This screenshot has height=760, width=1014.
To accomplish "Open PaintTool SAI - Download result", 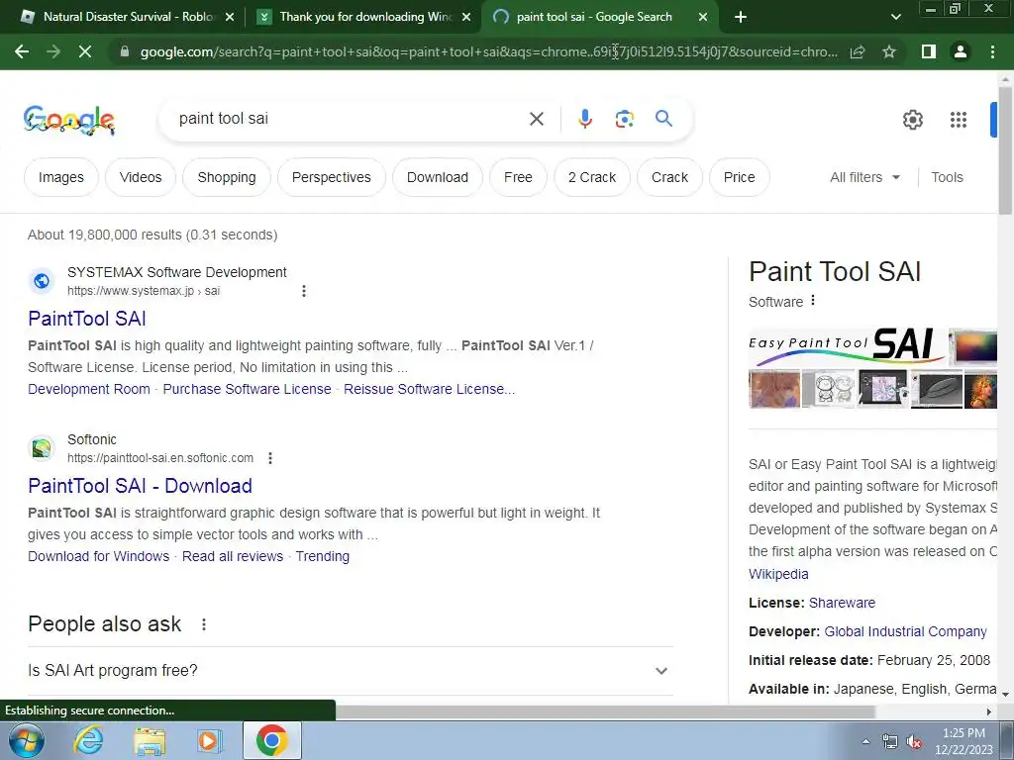I will 140,486.
